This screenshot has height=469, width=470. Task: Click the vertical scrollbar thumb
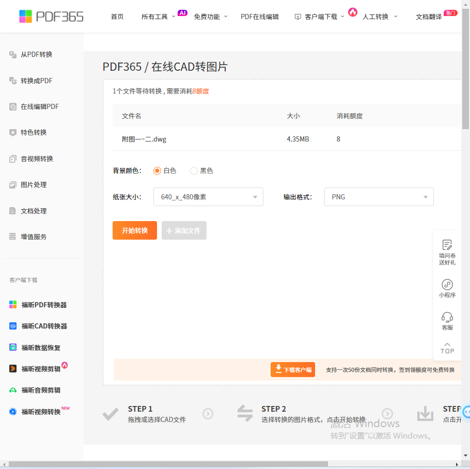[465, 69]
